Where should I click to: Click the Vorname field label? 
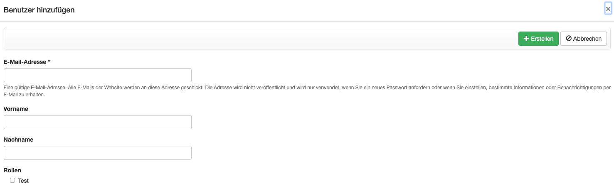click(16, 109)
